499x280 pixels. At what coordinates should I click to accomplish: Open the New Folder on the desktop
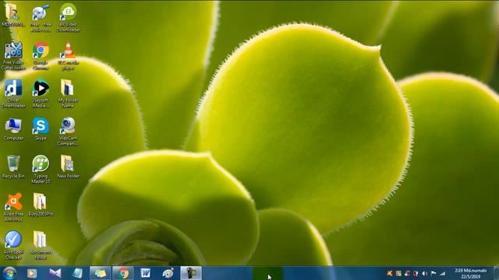coord(68,167)
